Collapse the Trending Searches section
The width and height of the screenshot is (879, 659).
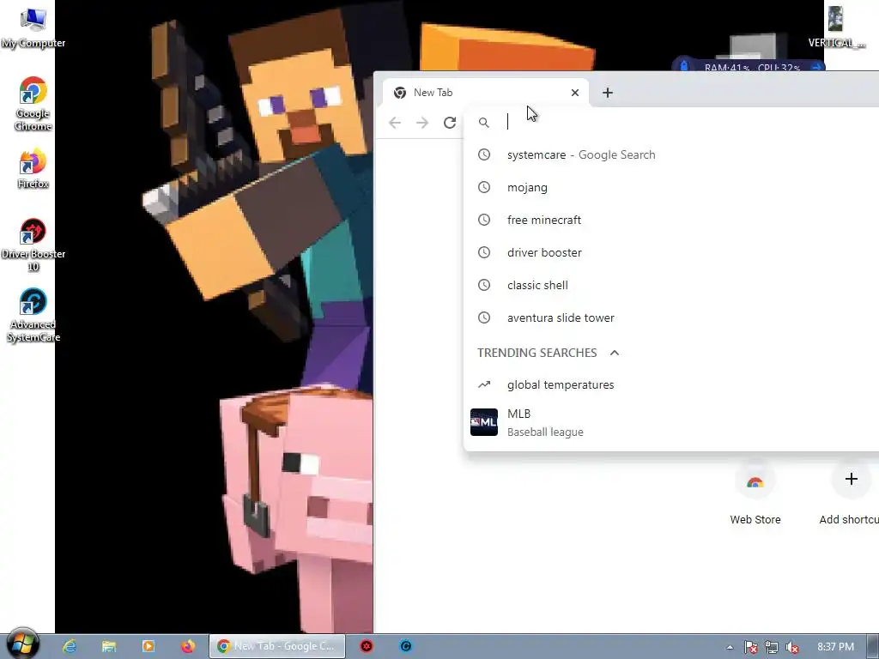615,353
